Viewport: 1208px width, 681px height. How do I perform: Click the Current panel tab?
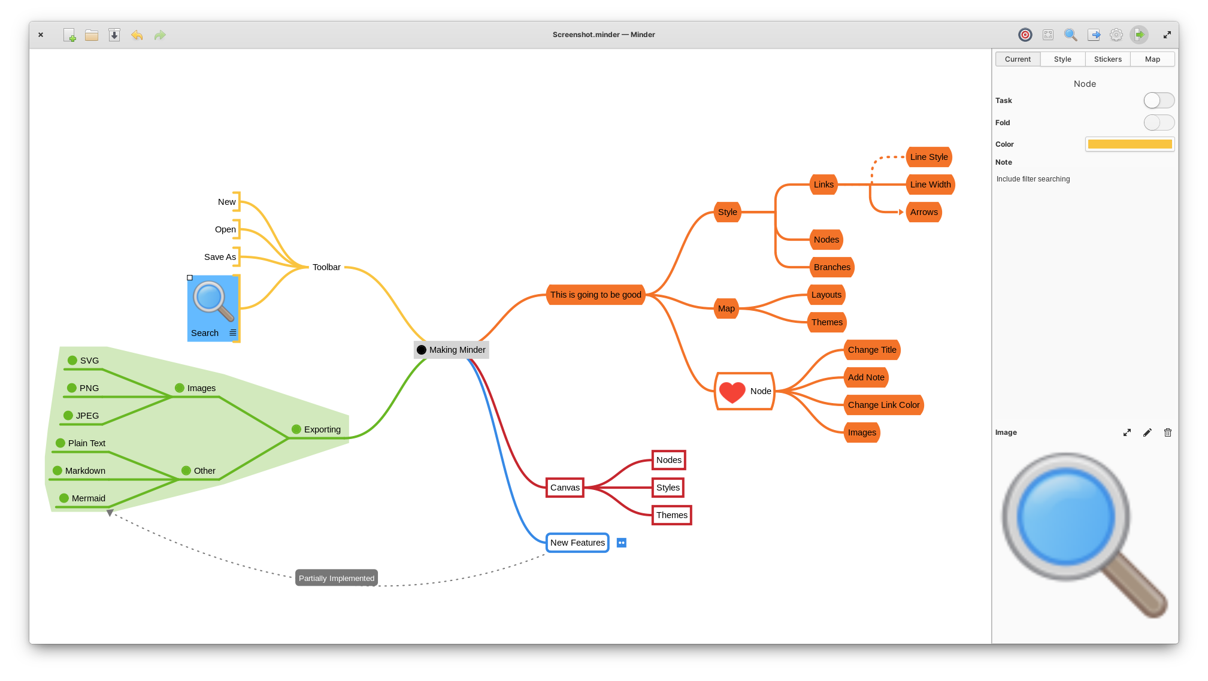pyautogui.click(x=1017, y=59)
